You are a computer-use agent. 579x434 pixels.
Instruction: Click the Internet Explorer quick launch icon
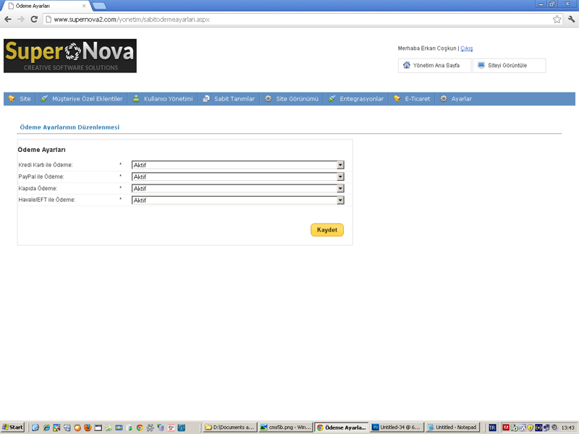tap(46, 427)
